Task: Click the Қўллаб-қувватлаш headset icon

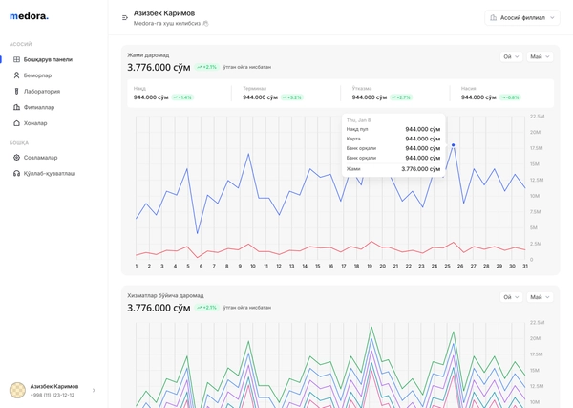Action: click(16, 173)
